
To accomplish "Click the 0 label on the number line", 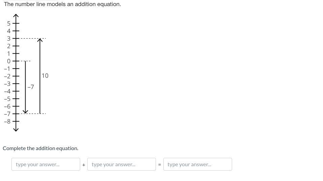I will pos(9,61).
